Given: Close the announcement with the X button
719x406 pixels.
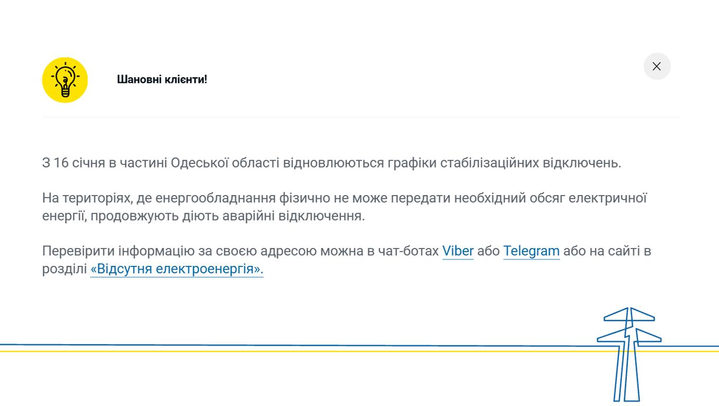Looking at the screenshot, I should point(657,67).
